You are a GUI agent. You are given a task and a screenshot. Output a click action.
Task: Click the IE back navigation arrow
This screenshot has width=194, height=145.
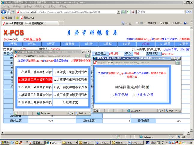[x=4, y=12]
